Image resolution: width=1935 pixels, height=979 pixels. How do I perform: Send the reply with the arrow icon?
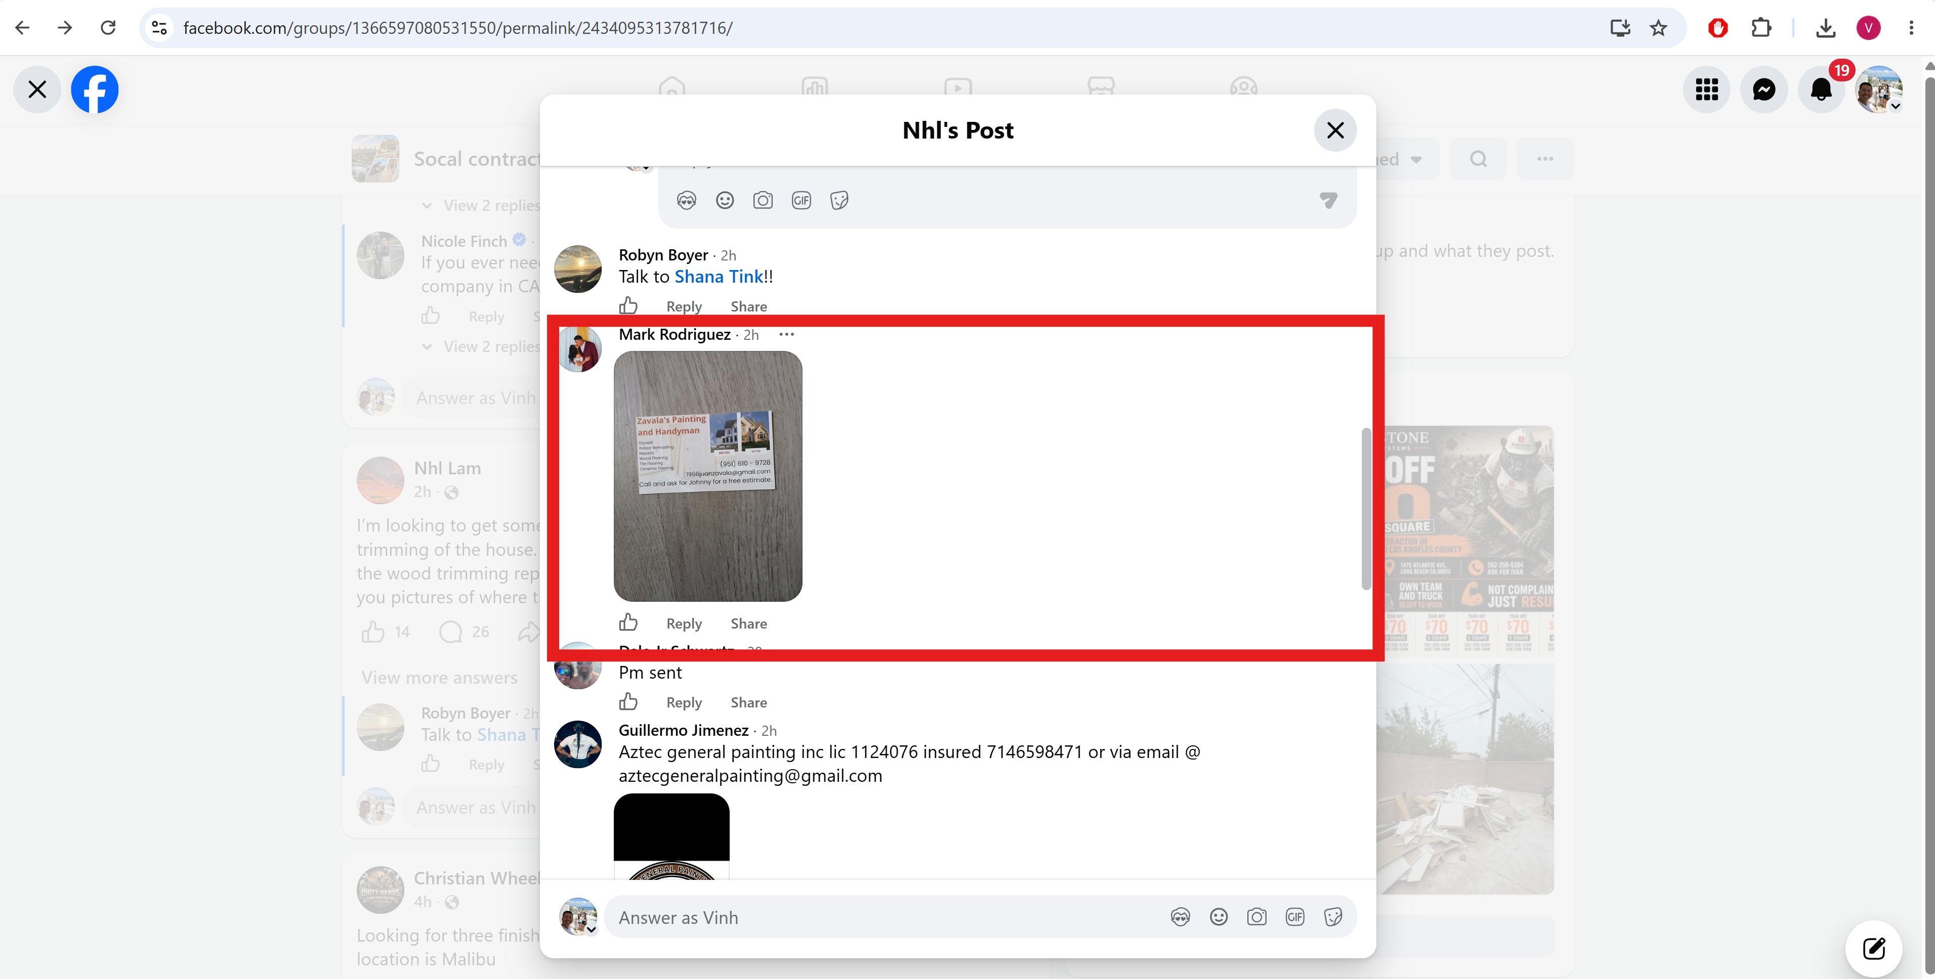coord(1328,200)
